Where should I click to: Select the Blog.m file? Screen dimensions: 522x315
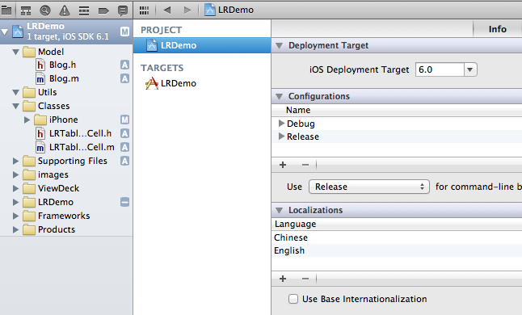pos(64,78)
